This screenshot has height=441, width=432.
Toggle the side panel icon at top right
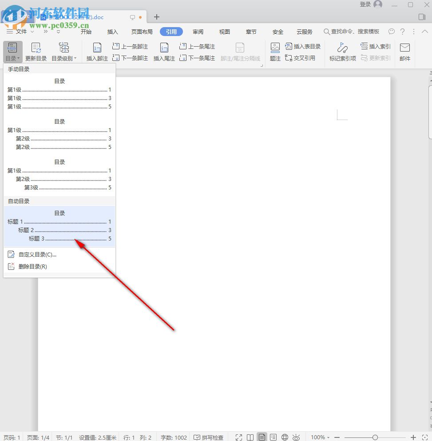[422, 17]
